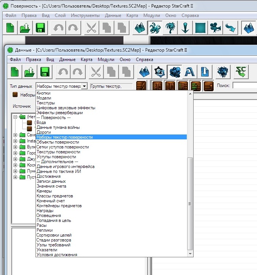The image size is (257, 275).
Task: Click Redo arrow in Data window toolbar
Action: point(78,72)
